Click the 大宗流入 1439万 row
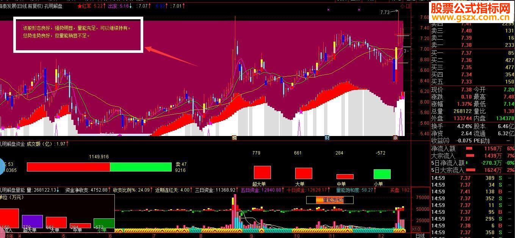 pos(473,156)
